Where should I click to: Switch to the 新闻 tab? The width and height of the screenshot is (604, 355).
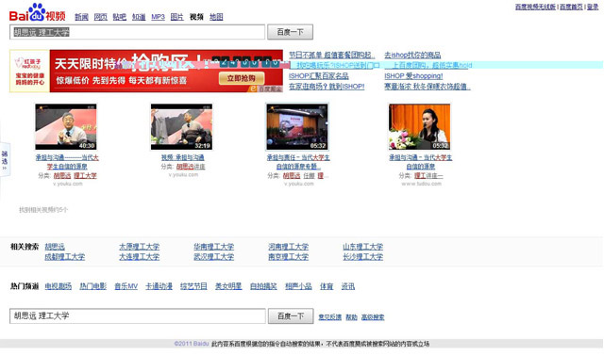(82, 17)
